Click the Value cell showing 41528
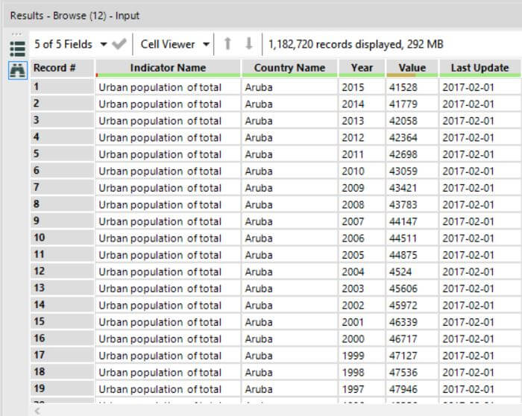The image size is (522, 416). tap(410, 86)
